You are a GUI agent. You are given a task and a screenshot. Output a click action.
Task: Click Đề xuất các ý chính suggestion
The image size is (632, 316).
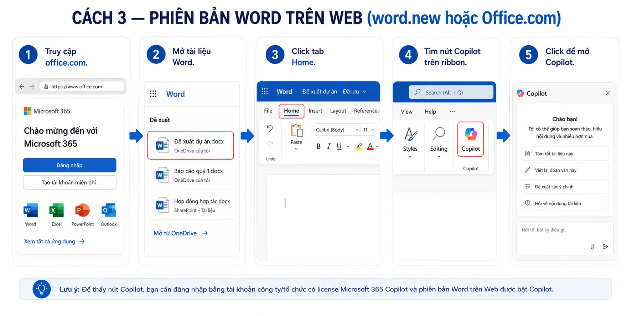pyautogui.click(x=565, y=187)
